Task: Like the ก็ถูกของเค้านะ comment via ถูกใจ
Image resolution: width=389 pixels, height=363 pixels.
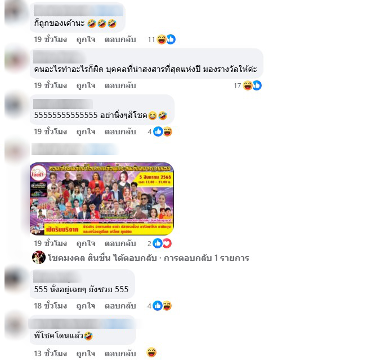Action: [x=86, y=40]
